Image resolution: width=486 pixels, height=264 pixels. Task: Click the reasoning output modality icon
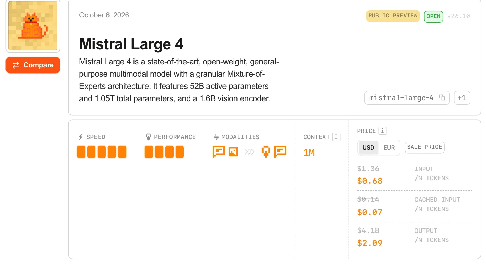tap(266, 151)
